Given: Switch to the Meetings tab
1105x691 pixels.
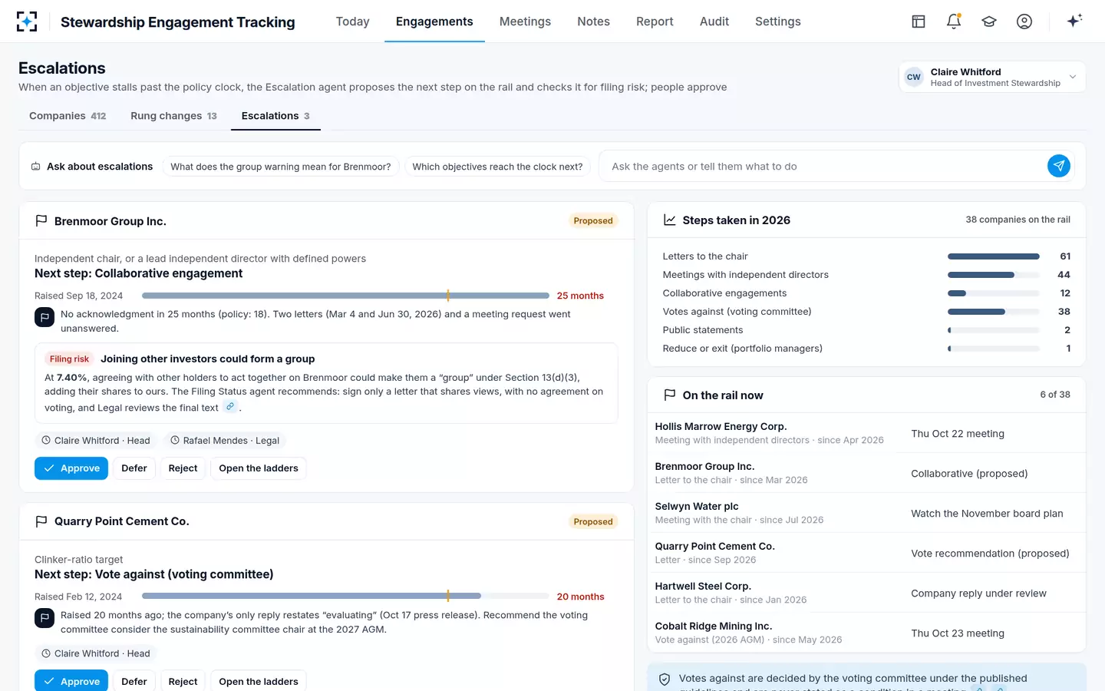Looking at the screenshot, I should [525, 21].
